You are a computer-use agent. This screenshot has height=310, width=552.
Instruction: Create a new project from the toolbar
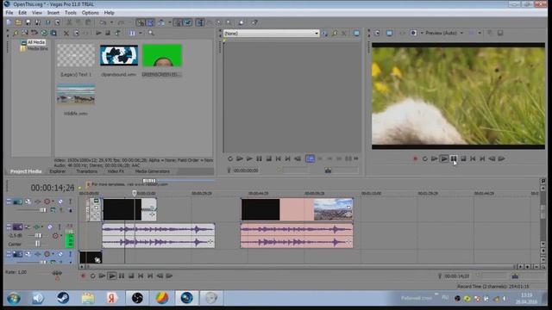pyautogui.click(x=9, y=22)
